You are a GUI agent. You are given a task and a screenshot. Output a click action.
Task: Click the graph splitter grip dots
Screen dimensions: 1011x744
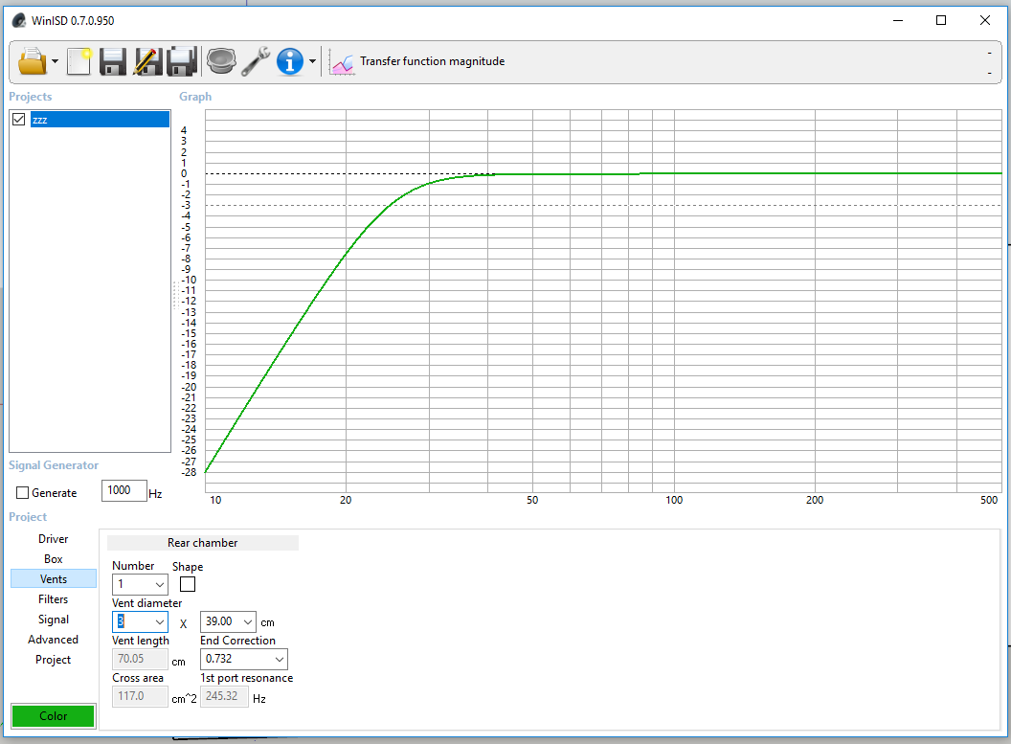pos(175,296)
